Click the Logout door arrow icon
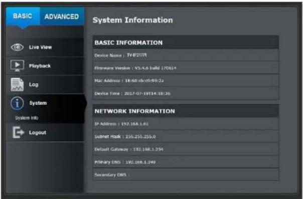 click(19, 132)
